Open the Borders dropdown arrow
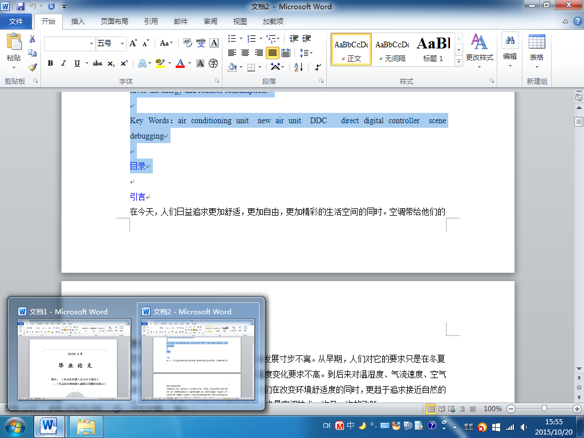The image size is (584, 438). click(x=259, y=67)
